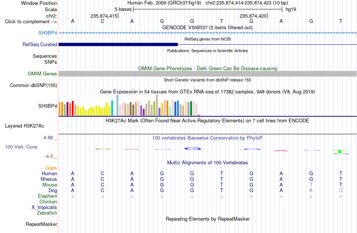The image size is (357, 233).
Task: Click the 4.88 PhyloP maximum value
Action: pyautogui.click(x=48, y=138)
